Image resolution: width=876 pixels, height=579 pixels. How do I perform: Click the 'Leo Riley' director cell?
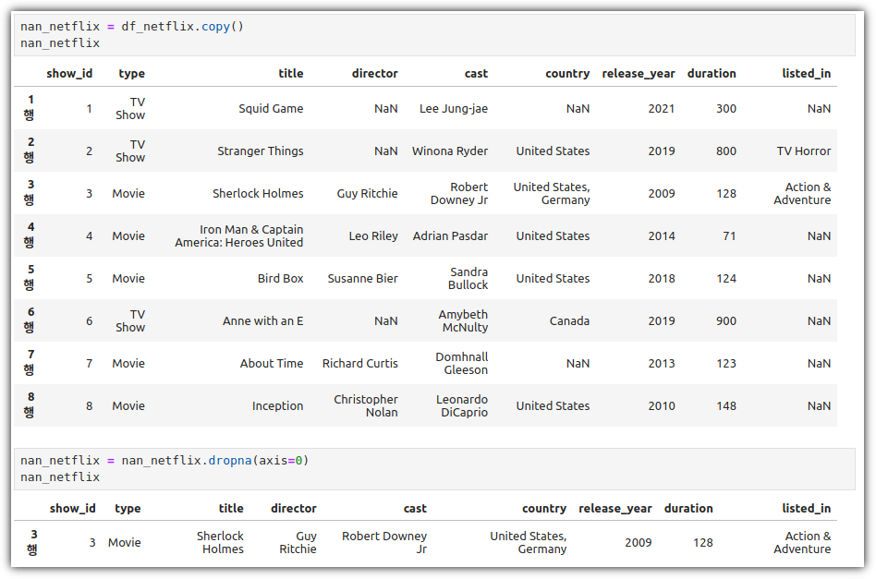point(373,235)
